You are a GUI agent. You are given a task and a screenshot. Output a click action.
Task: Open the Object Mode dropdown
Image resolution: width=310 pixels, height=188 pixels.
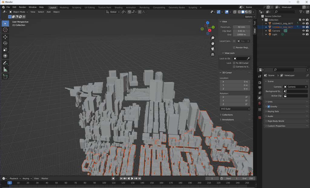click(18, 12)
